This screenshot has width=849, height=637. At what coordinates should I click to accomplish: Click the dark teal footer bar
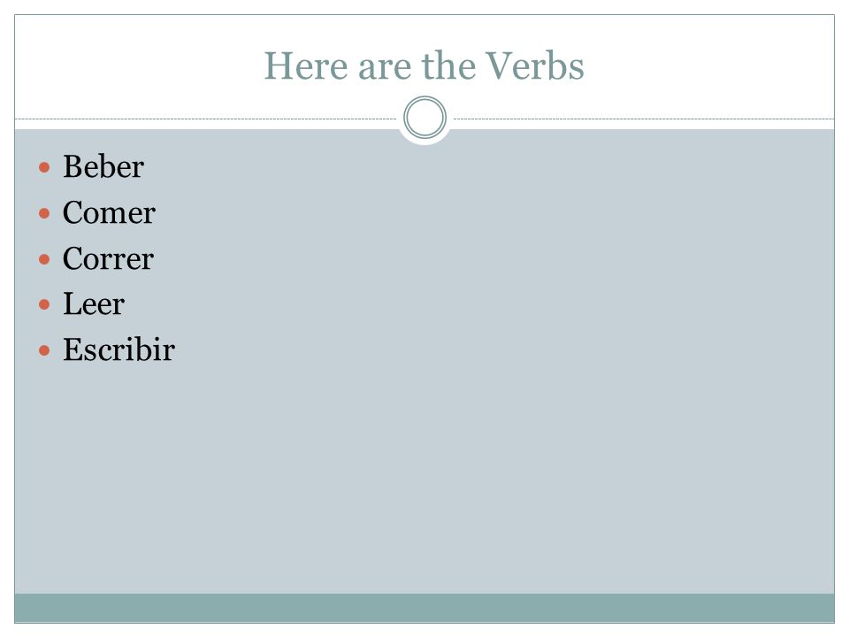pos(424,608)
